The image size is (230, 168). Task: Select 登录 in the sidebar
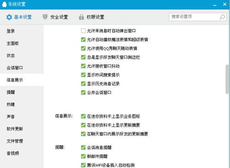coord(22,31)
